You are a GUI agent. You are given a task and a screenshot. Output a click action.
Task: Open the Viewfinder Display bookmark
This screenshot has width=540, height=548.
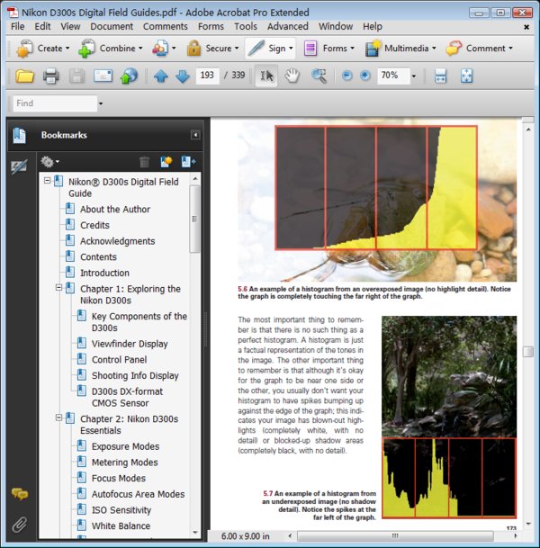[x=129, y=344]
